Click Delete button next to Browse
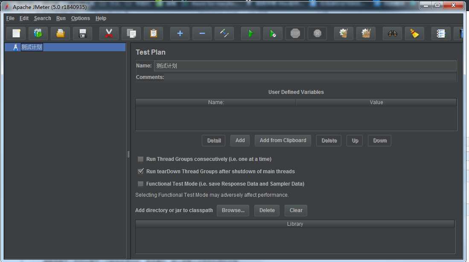The image size is (469, 262). (x=267, y=210)
